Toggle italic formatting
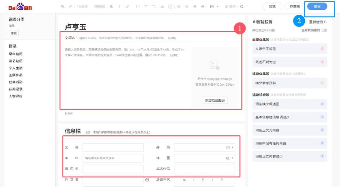340x187 pixels. pyautogui.click(x=119, y=6)
